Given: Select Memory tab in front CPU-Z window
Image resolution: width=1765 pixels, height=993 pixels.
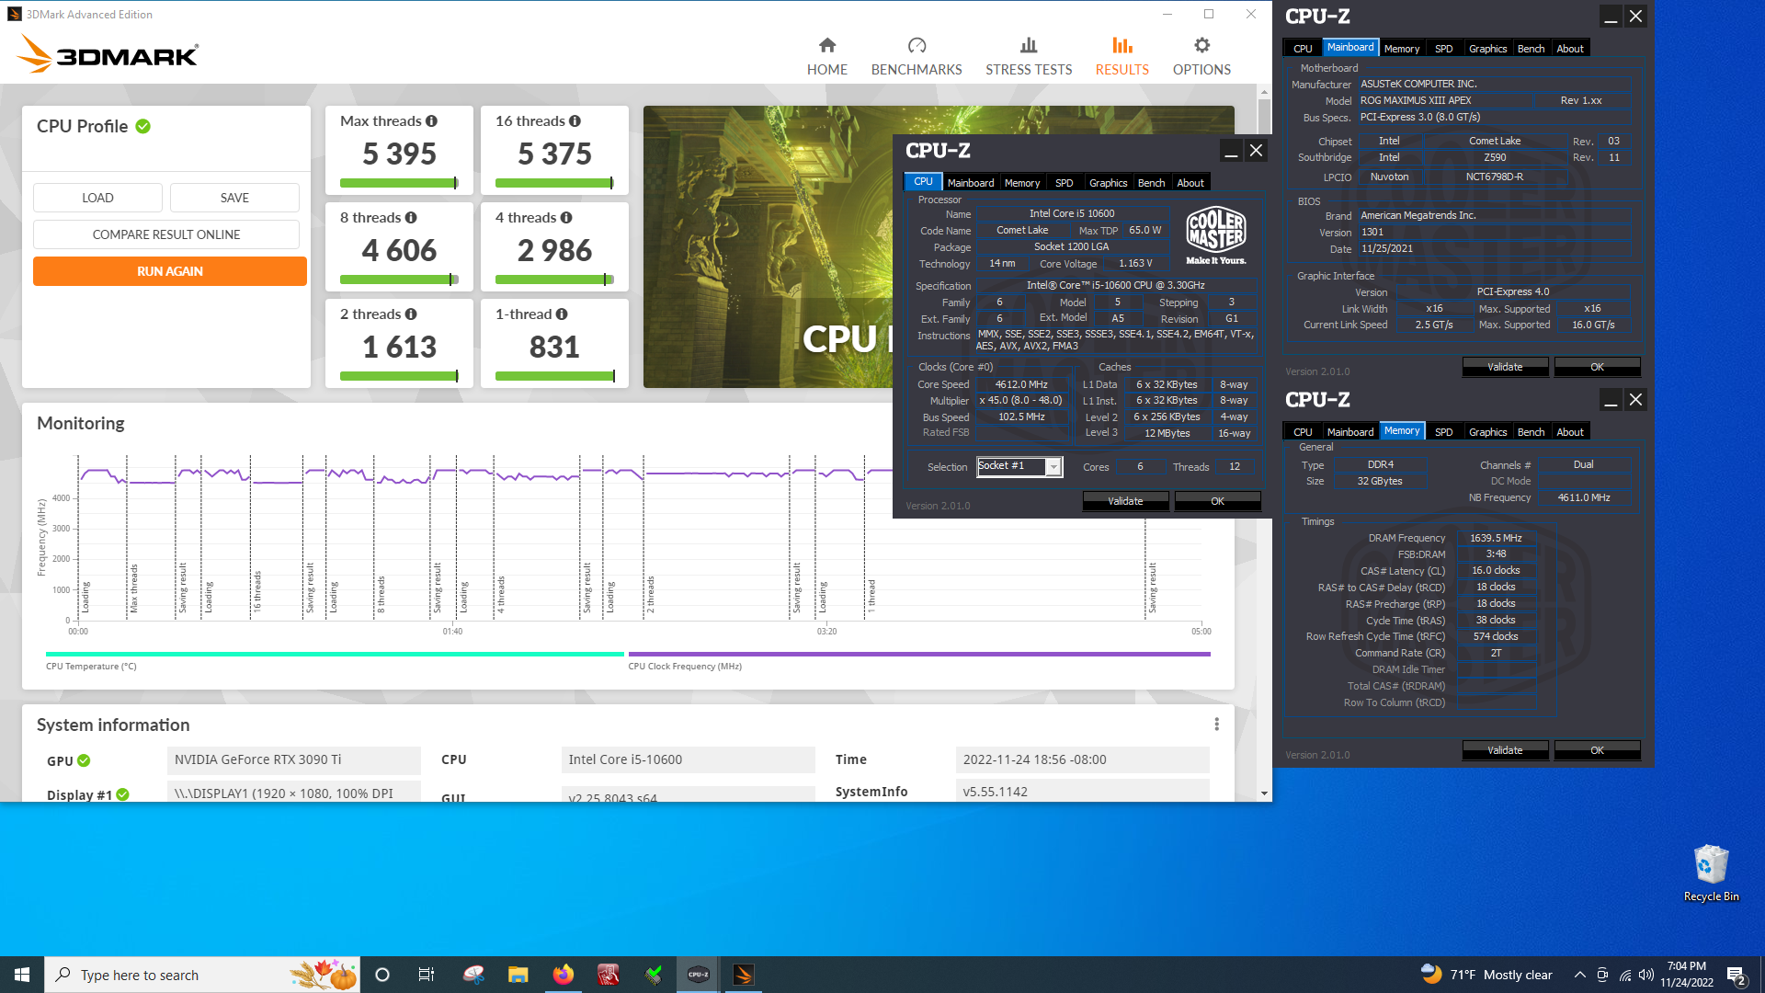Looking at the screenshot, I should click(x=1022, y=183).
